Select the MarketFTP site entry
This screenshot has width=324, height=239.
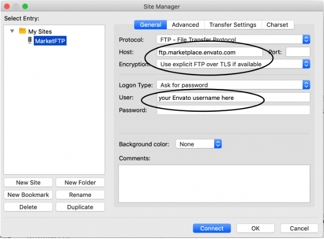point(50,41)
